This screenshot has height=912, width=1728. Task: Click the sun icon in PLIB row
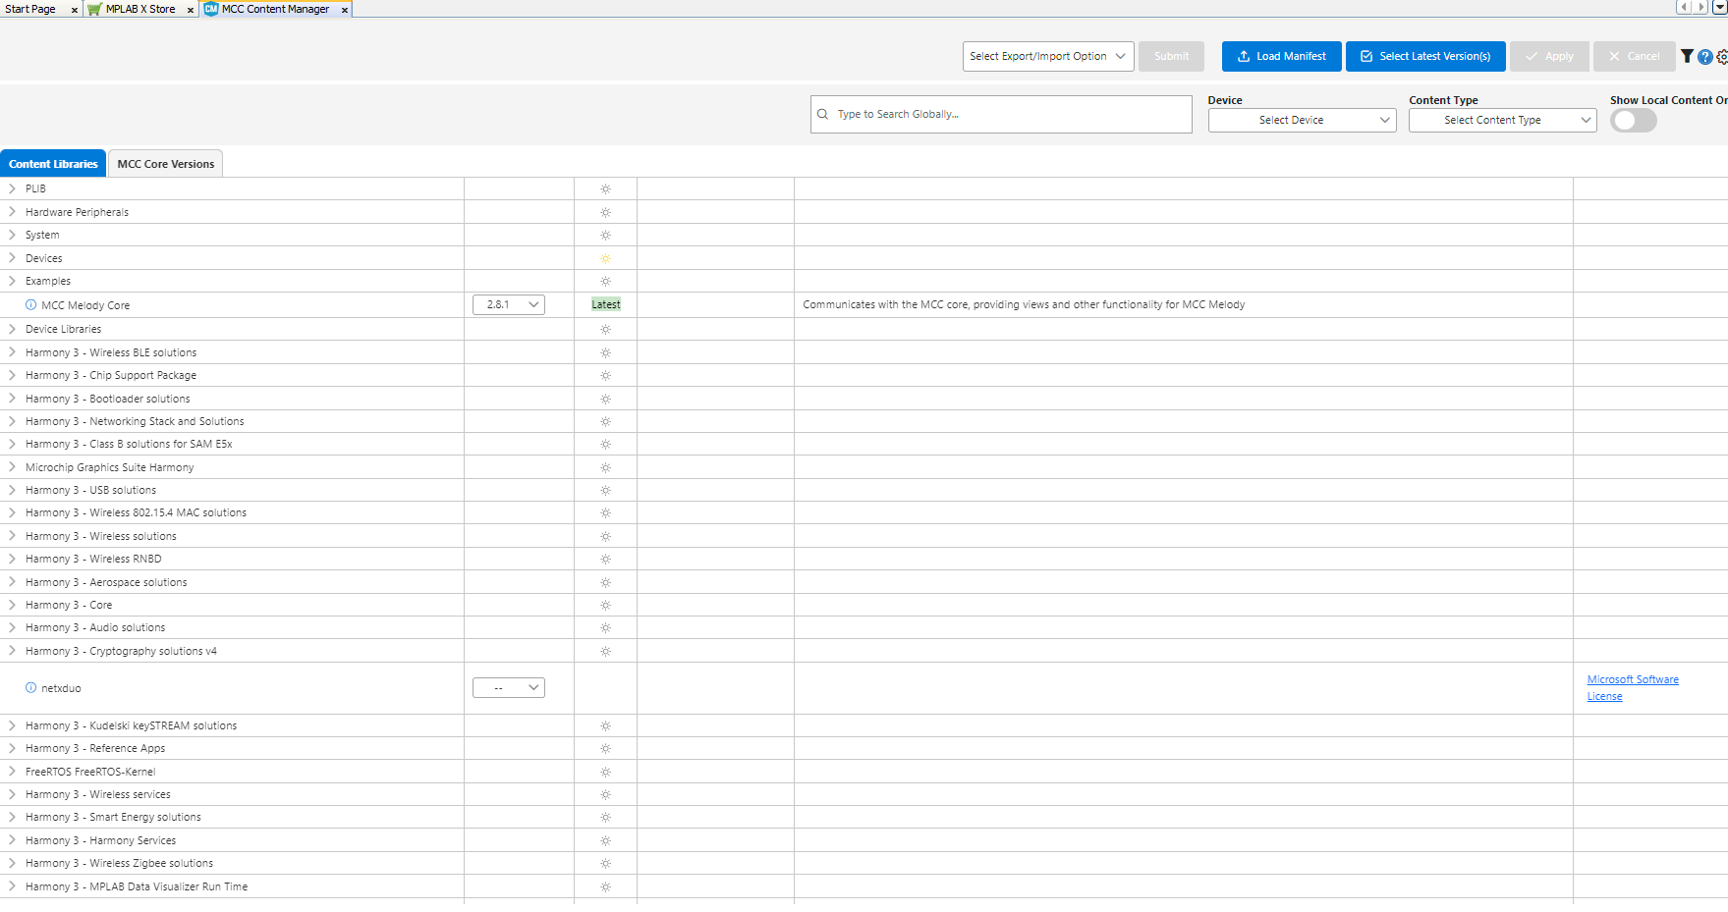[606, 188]
